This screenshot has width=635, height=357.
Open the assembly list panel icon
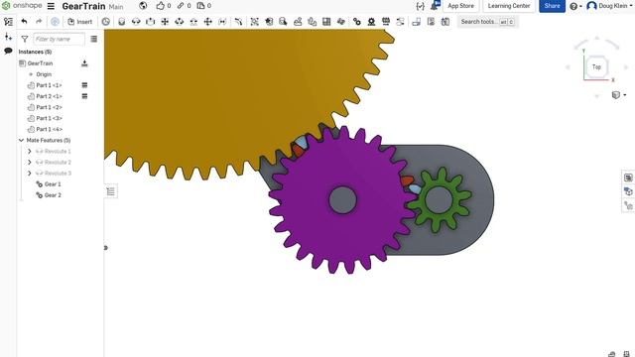8,22
